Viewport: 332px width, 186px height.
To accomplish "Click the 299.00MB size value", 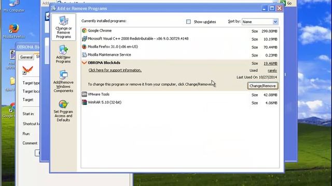I will pos(269,31).
